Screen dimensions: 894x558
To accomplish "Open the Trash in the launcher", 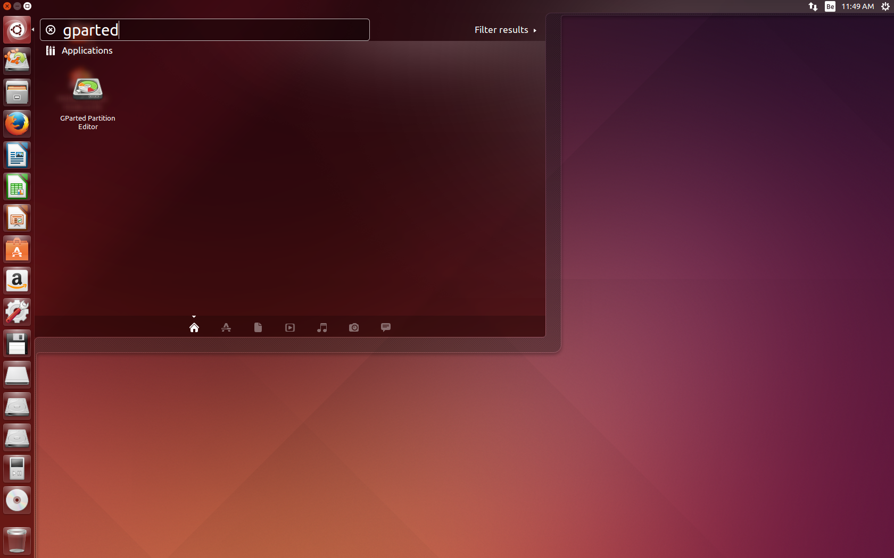I will point(17,540).
